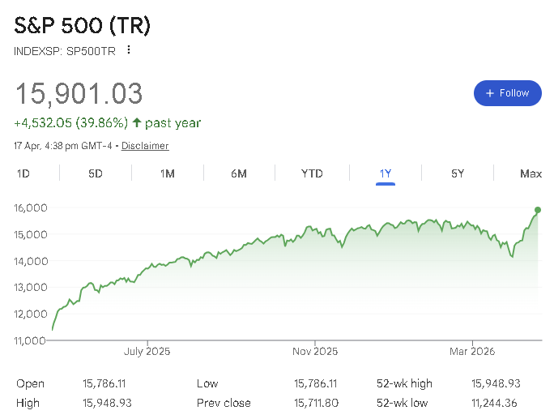Click the 52-wk high label
The height and width of the screenshot is (419, 554).
click(404, 383)
